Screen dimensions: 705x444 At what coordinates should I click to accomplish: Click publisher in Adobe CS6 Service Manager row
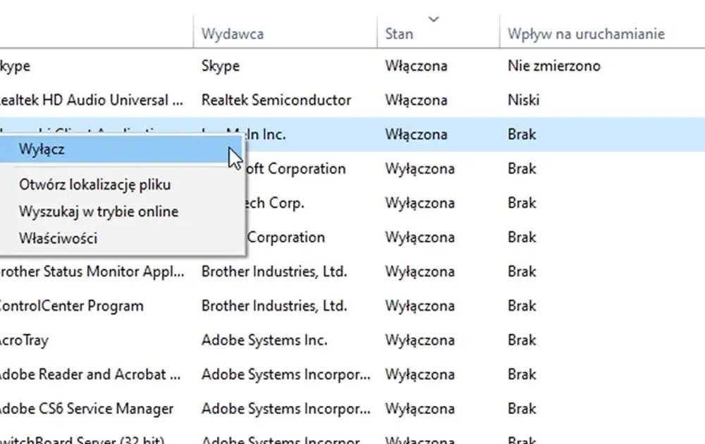point(286,409)
